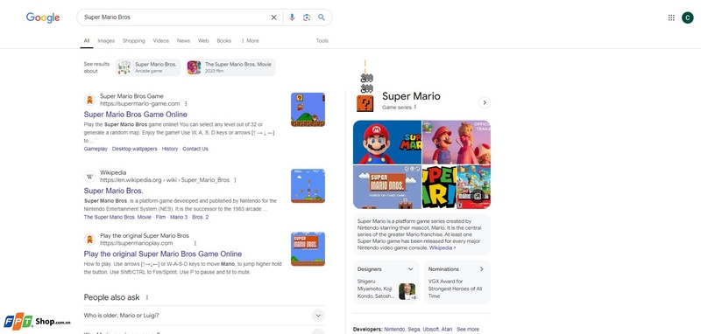Viewport: 701px width, 334px height.
Task: Switch to the News tab
Action: [183, 40]
